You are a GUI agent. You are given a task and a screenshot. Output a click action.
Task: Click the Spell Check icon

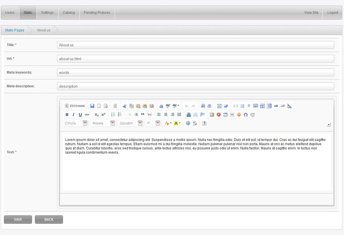(x=168, y=106)
